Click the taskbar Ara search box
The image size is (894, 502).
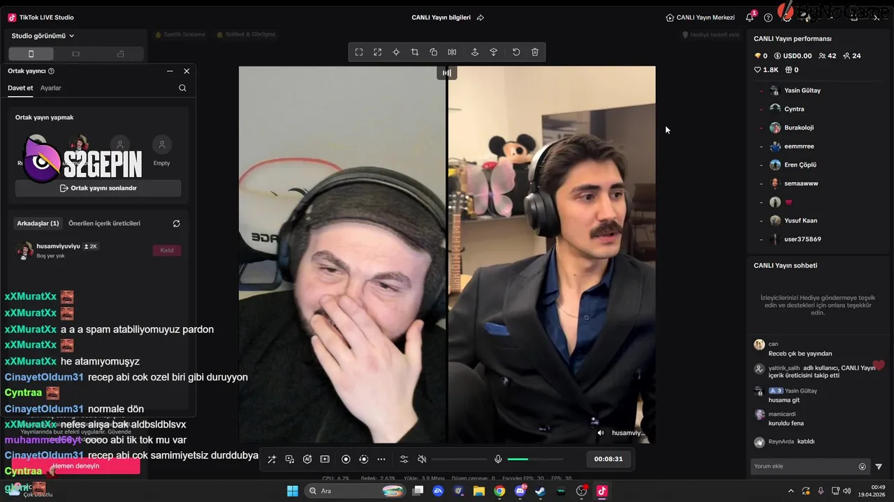click(x=355, y=491)
